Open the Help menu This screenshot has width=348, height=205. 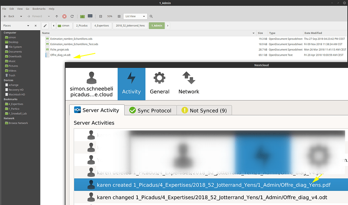tap(52, 9)
